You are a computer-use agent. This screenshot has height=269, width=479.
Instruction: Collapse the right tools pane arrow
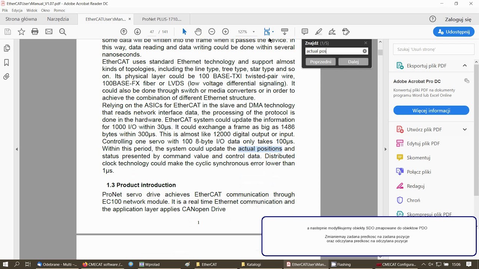click(x=385, y=149)
